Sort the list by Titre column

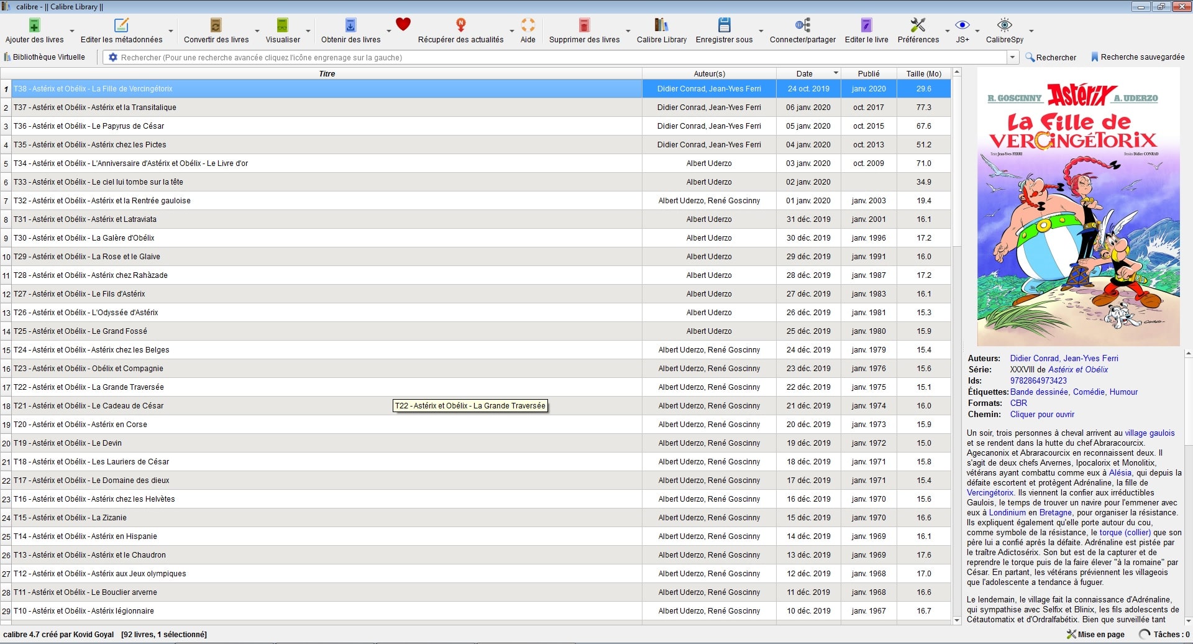pos(327,73)
